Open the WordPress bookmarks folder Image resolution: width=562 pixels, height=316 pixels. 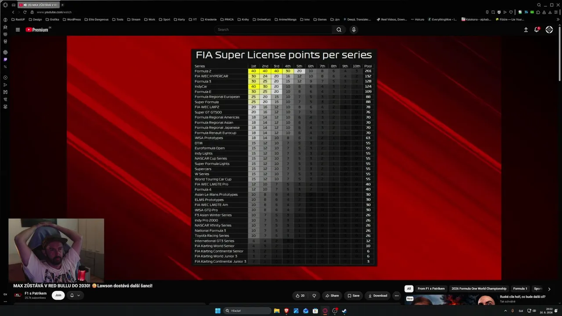pos(71,19)
